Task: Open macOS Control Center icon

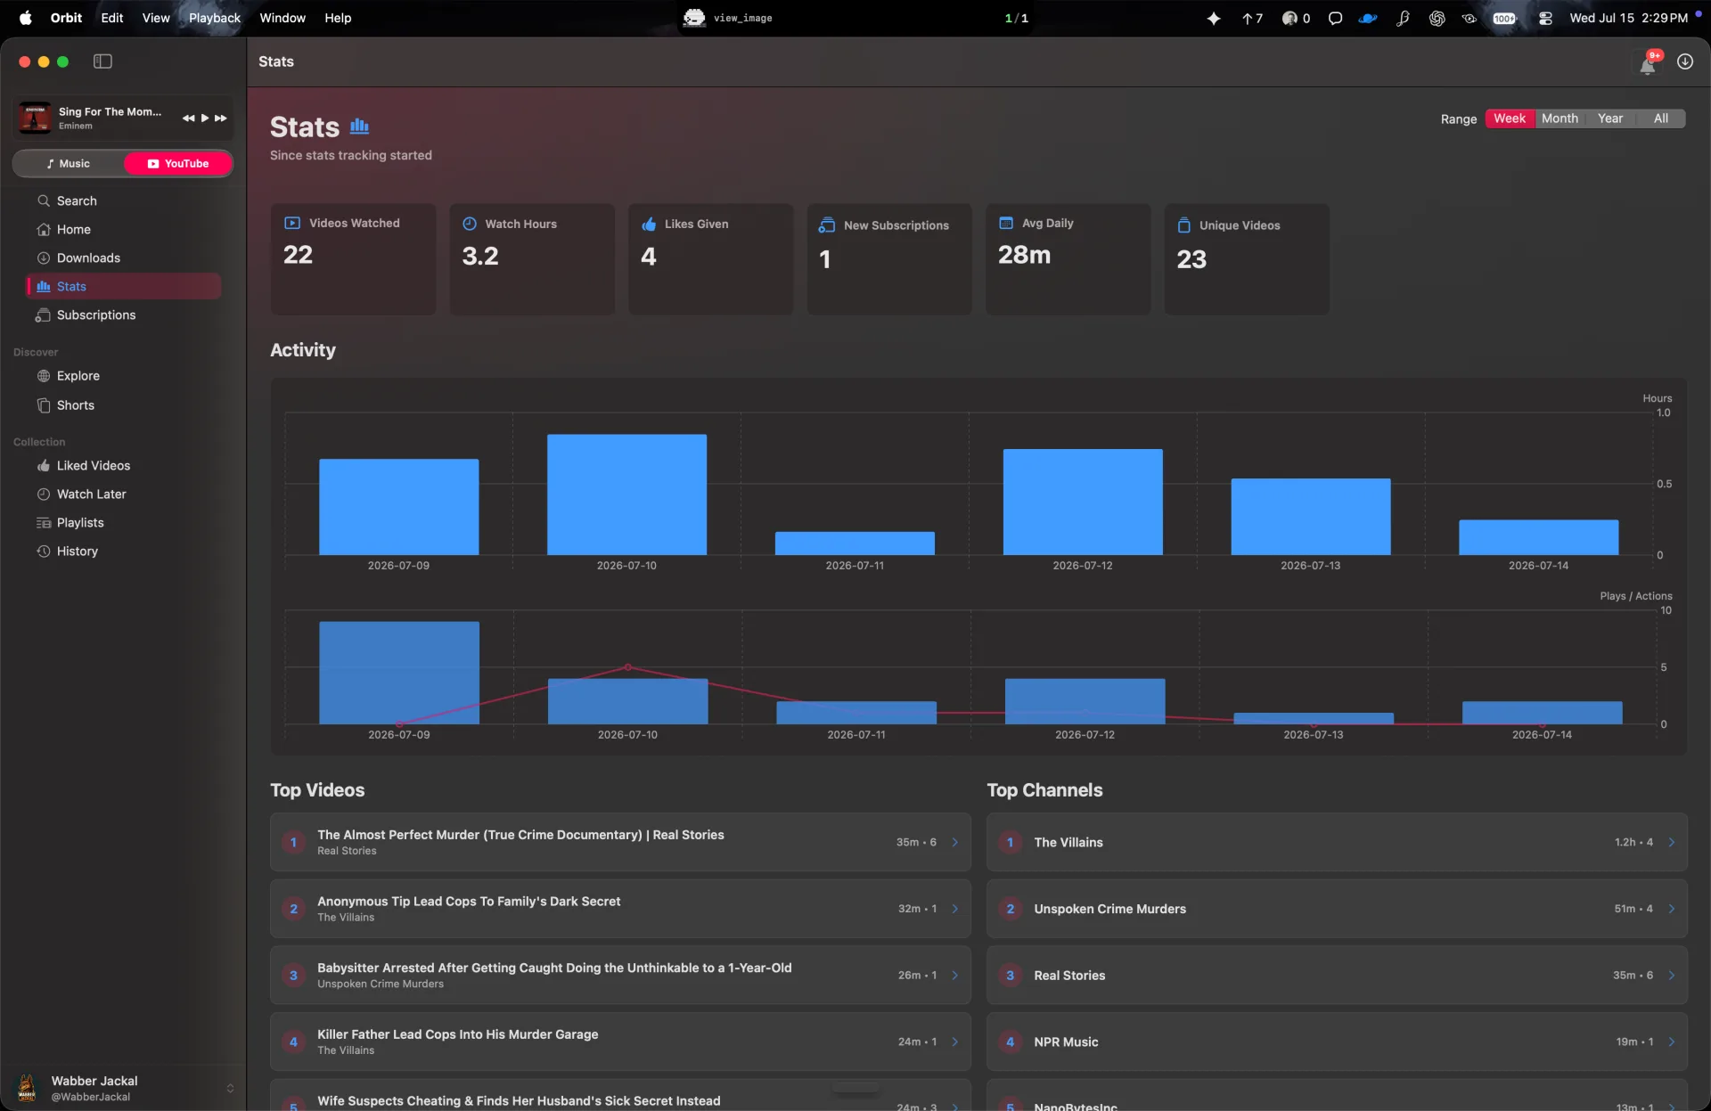Action: pos(1545,18)
